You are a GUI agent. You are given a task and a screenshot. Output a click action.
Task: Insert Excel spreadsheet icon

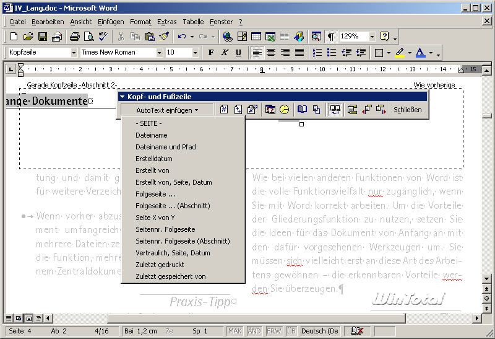[270, 37]
